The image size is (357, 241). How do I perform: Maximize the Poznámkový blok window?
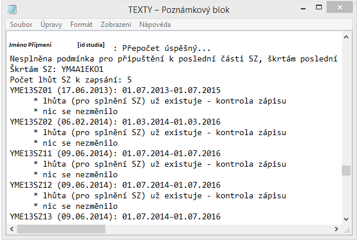point(320,9)
